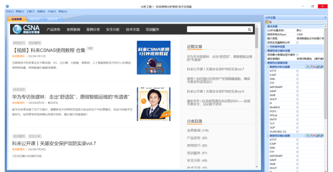Add a new 数据包存储过滤器 filter
This screenshot has height=172, width=333.
[x=307, y=136]
